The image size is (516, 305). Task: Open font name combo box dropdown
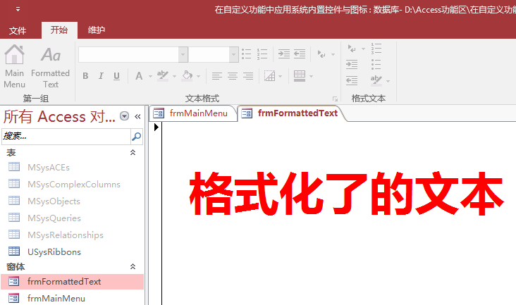pos(183,54)
